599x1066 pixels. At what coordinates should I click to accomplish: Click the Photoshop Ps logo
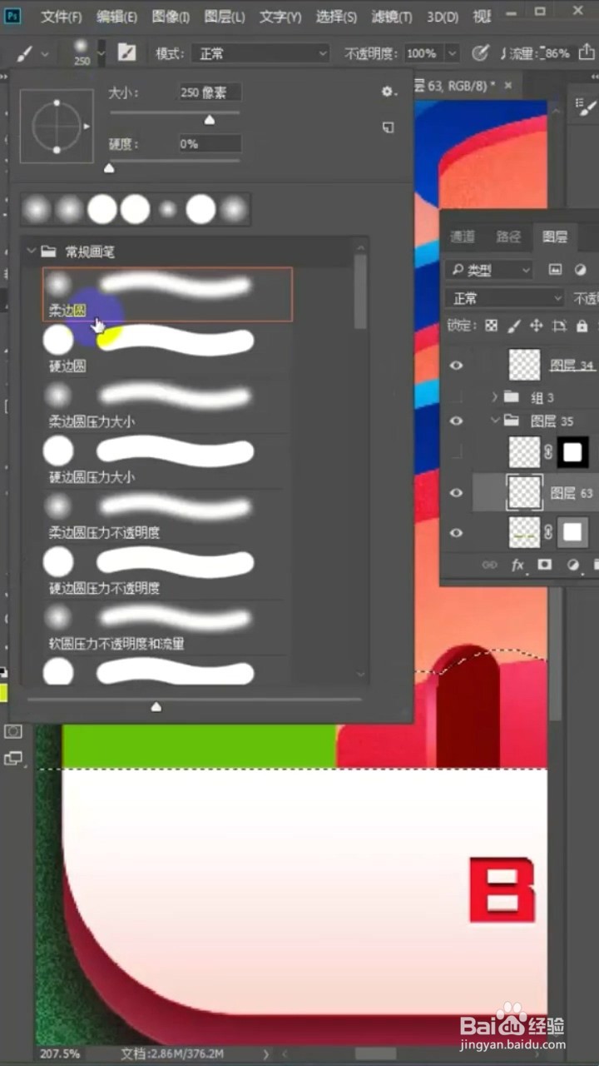(x=12, y=16)
